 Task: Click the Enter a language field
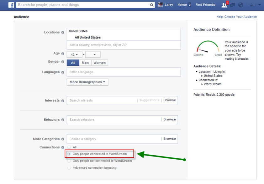[124, 72]
